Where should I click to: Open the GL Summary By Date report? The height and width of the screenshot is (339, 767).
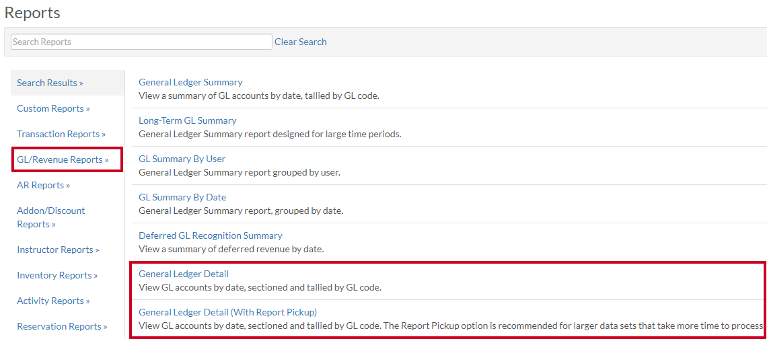coord(182,197)
